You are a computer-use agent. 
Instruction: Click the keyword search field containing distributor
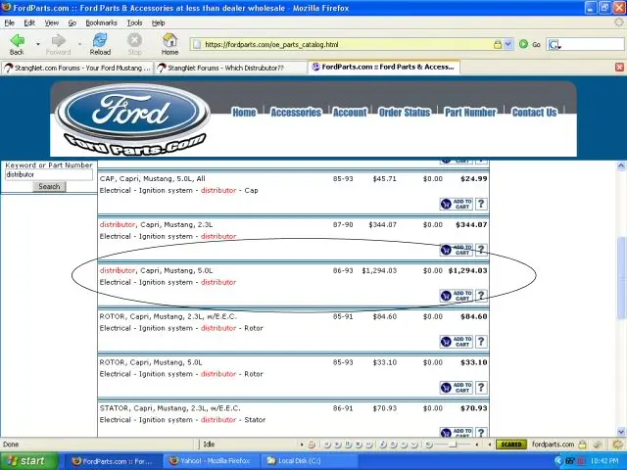(49, 174)
